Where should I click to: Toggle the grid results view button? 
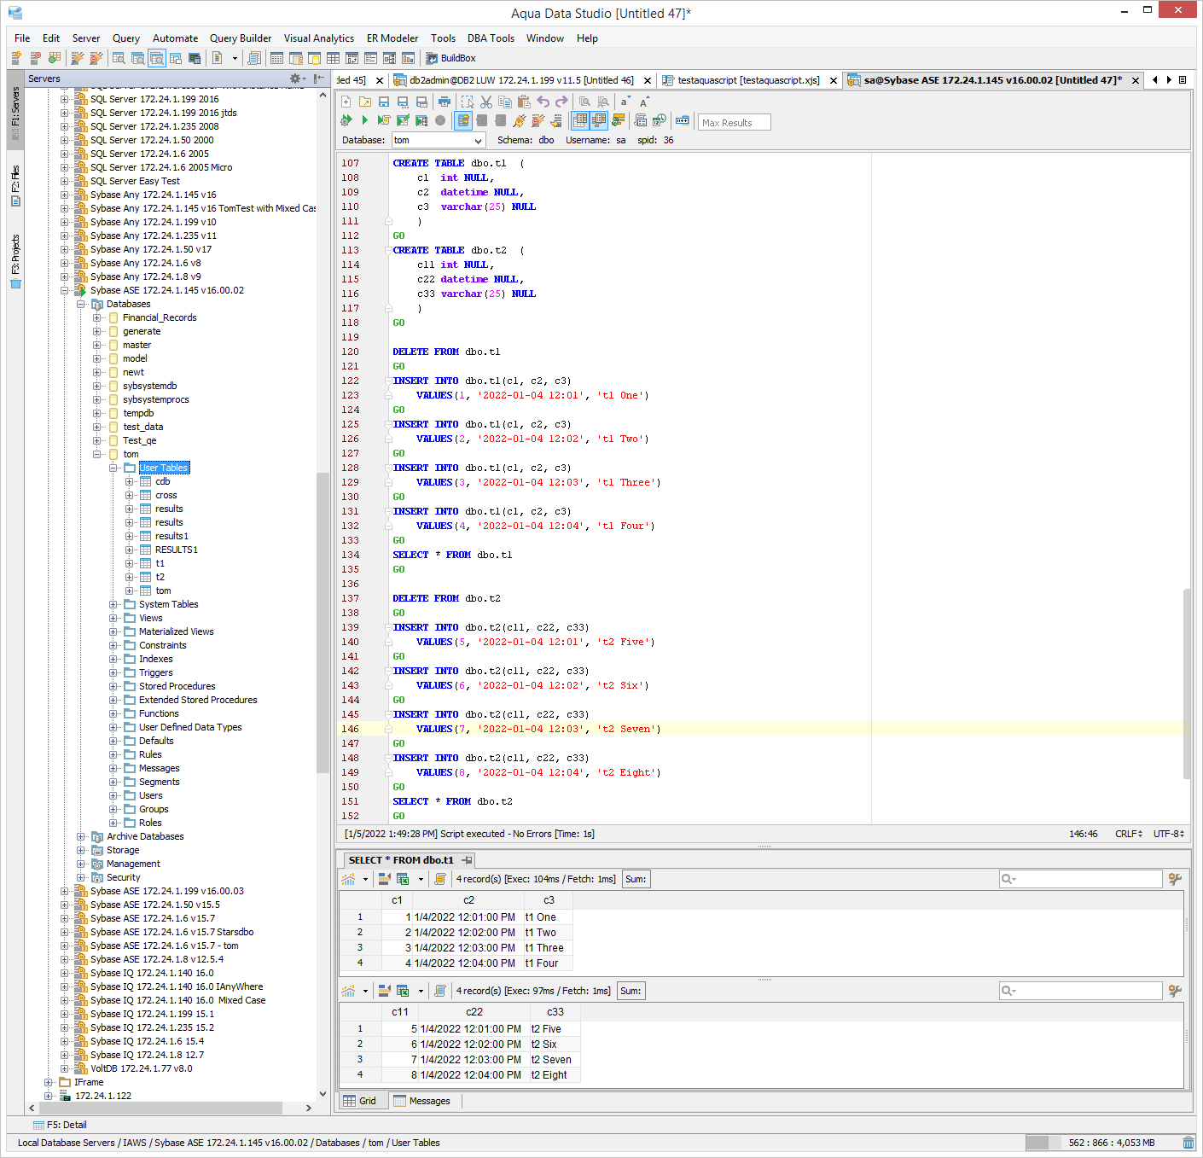(580, 121)
